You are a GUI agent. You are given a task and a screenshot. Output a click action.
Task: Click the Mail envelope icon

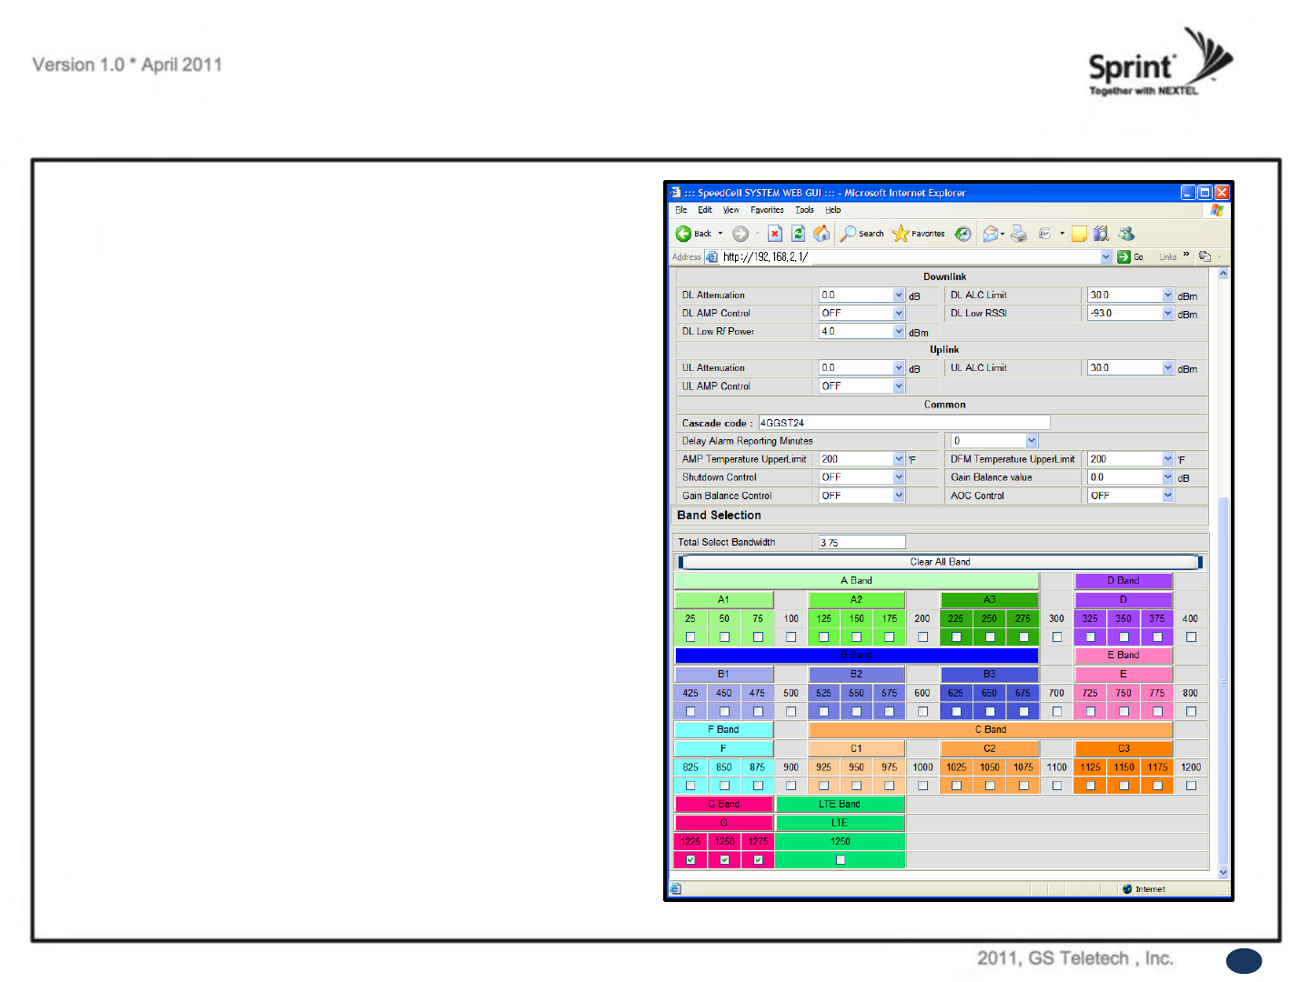[x=991, y=234]
